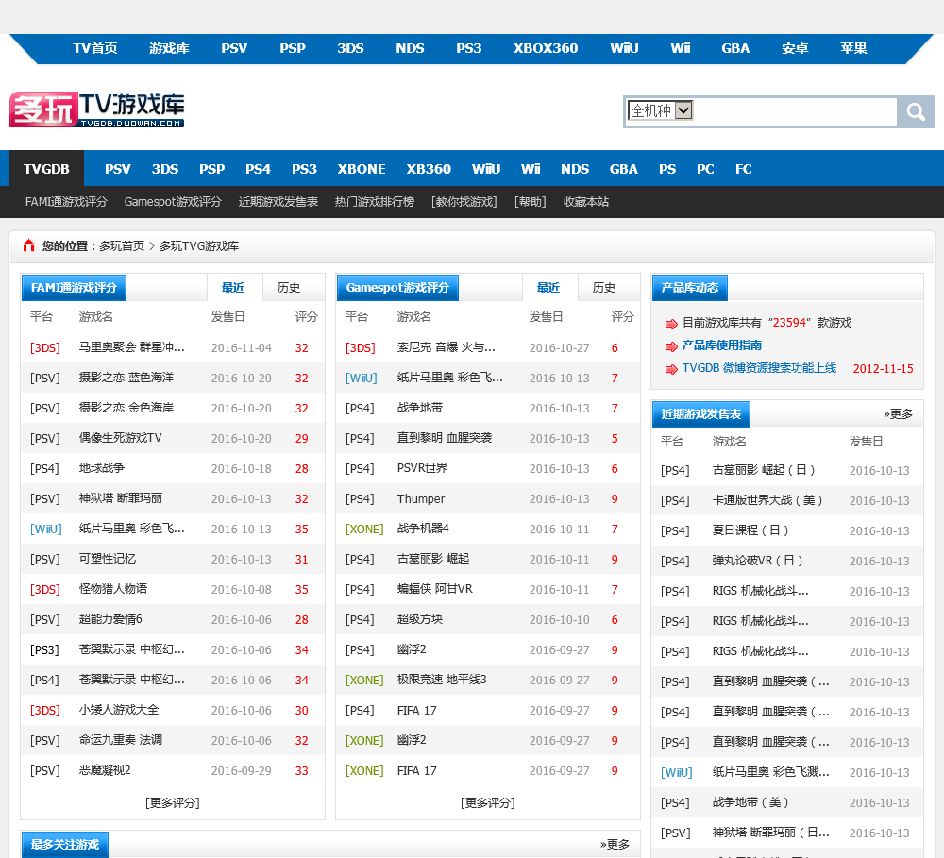Image resolution: width=944 pixels, height=858 pixels.
Task: Open Gamespot游戏评分 in dark submenu
Action: coord(173,202)
